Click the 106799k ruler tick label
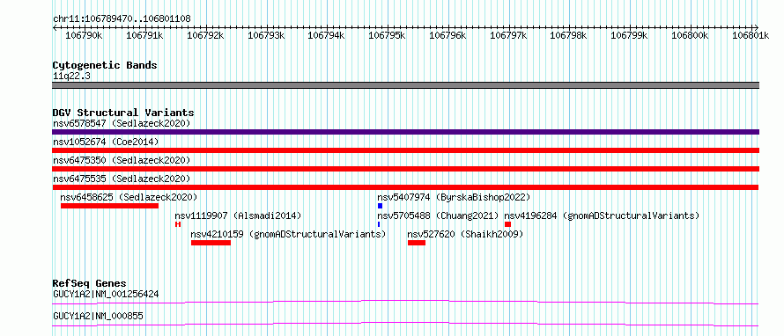 (630, 35)
